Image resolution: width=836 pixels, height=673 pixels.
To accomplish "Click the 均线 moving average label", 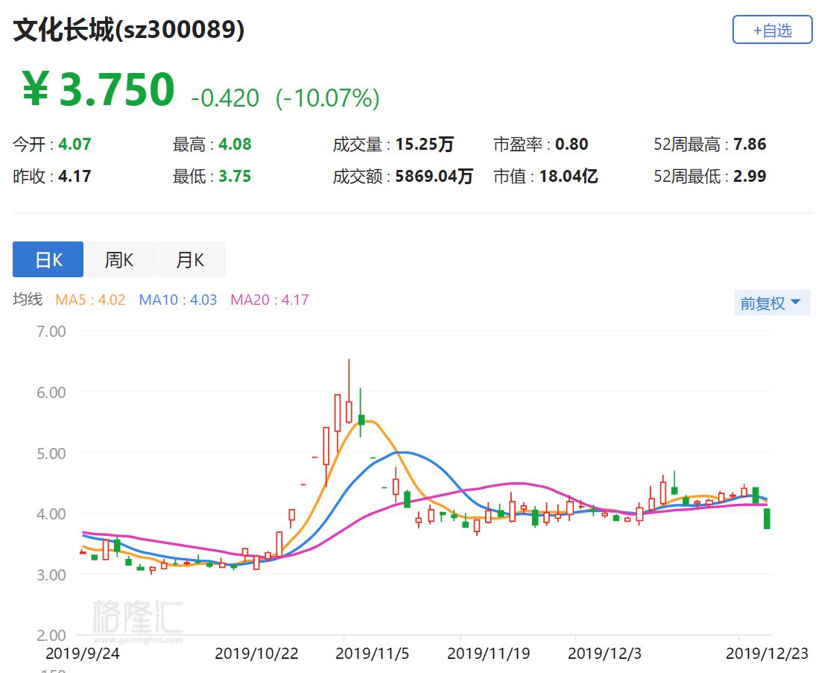I will [x=28, y=299].
